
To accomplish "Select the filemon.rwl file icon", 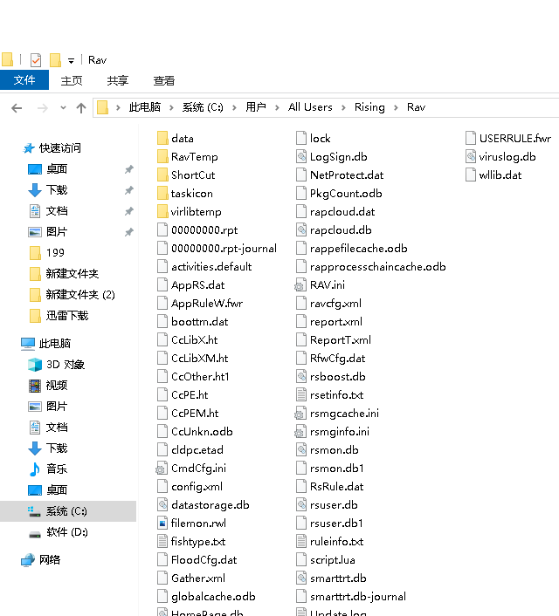I will tap(162, 524).
